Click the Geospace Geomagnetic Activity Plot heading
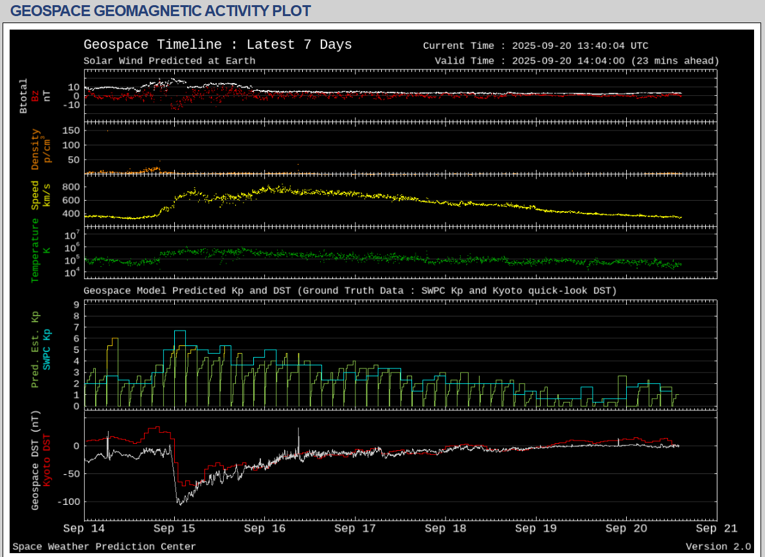Image resolution: width=765 pixels, height=557 pixels. 161,11
